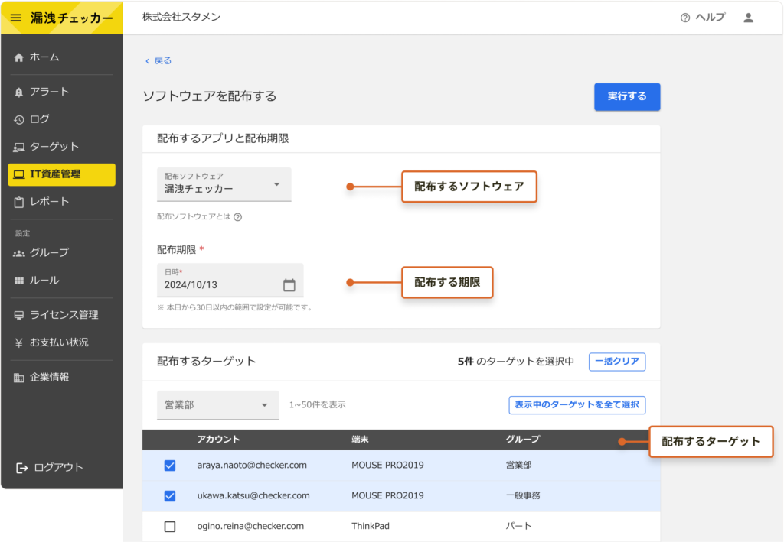Click the ホーム house icon

(x=19, y=57)
